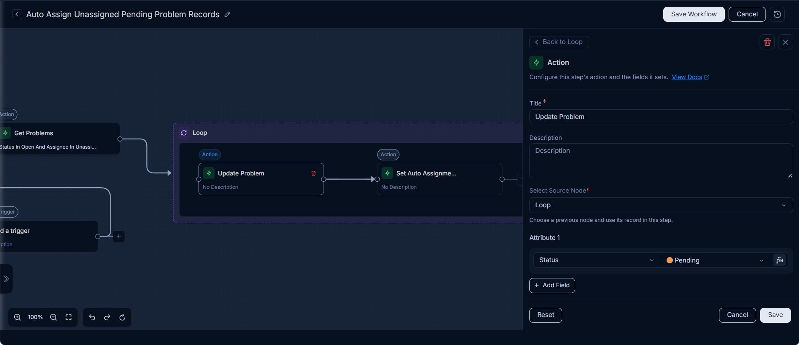Click the Description text area
Viewport: 799px width, 345px height.
[x=661, y=161]
